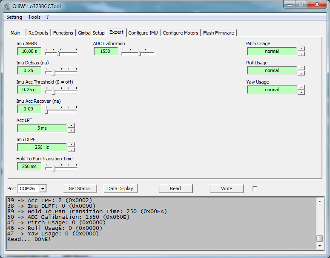Switch to the Configure IMU tab

click(143, 33)
